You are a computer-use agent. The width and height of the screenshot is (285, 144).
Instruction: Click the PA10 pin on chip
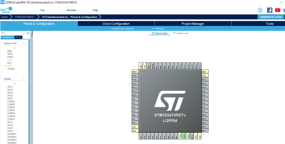(205, 87)
